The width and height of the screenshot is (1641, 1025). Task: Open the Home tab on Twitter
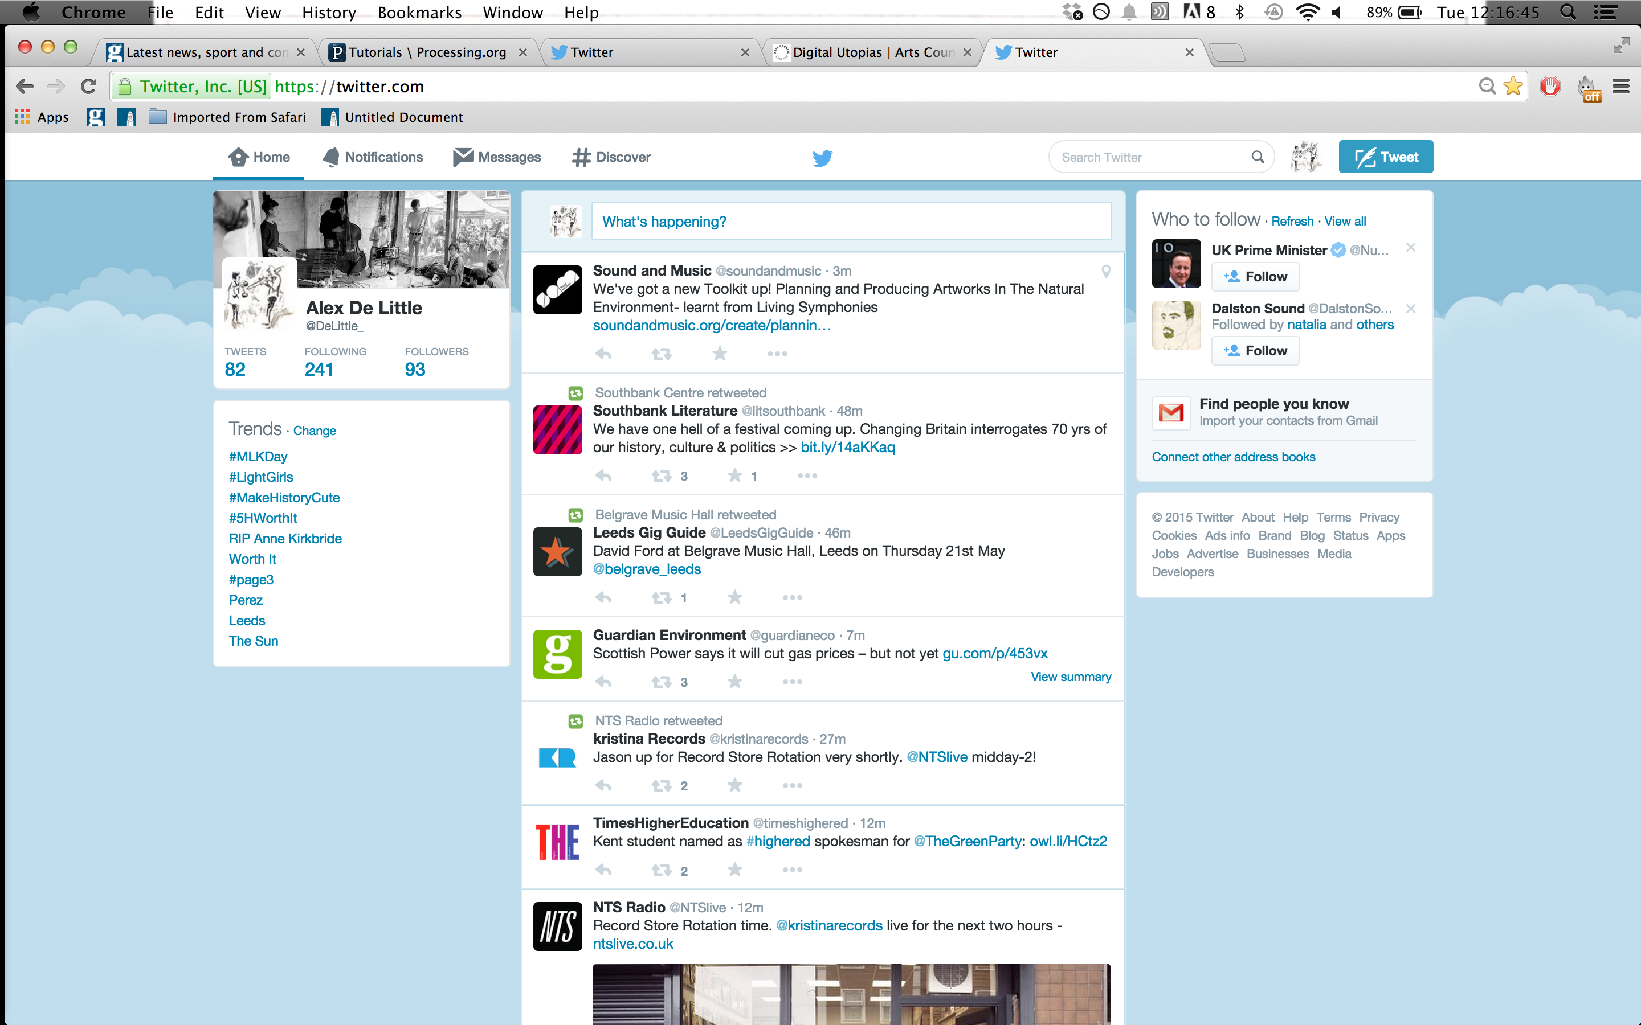pyautogui.click(x=258, y=157)
